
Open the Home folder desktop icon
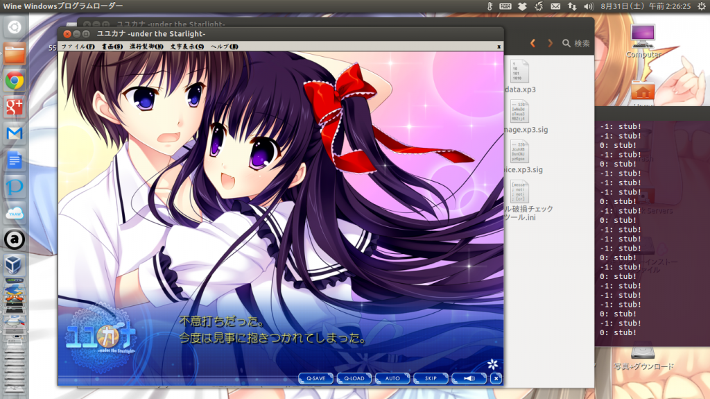(x=643, y=92)
